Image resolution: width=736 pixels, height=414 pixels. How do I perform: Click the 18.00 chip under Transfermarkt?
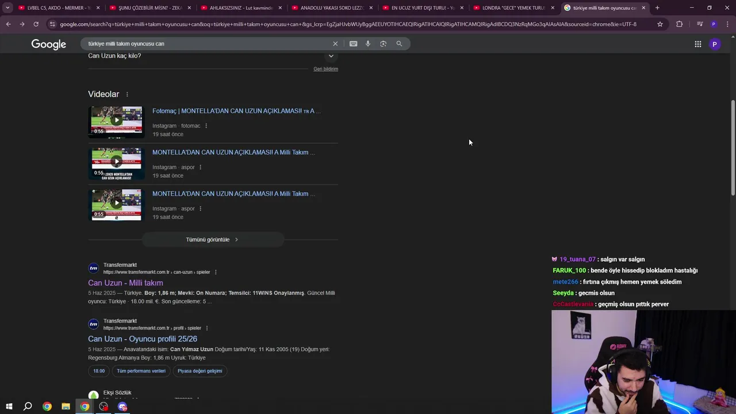point(99,371)
